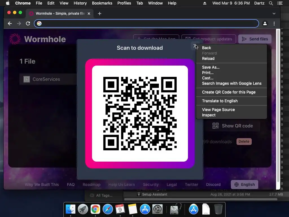The width and height of the screenshot is (289, 217).
Task: Choose Search Images with Google Lens
Action: [231, 83]
